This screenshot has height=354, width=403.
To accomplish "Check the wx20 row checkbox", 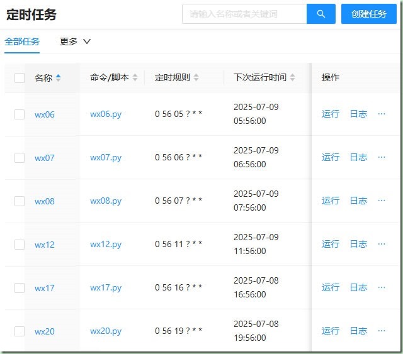I will coord(20,331).
